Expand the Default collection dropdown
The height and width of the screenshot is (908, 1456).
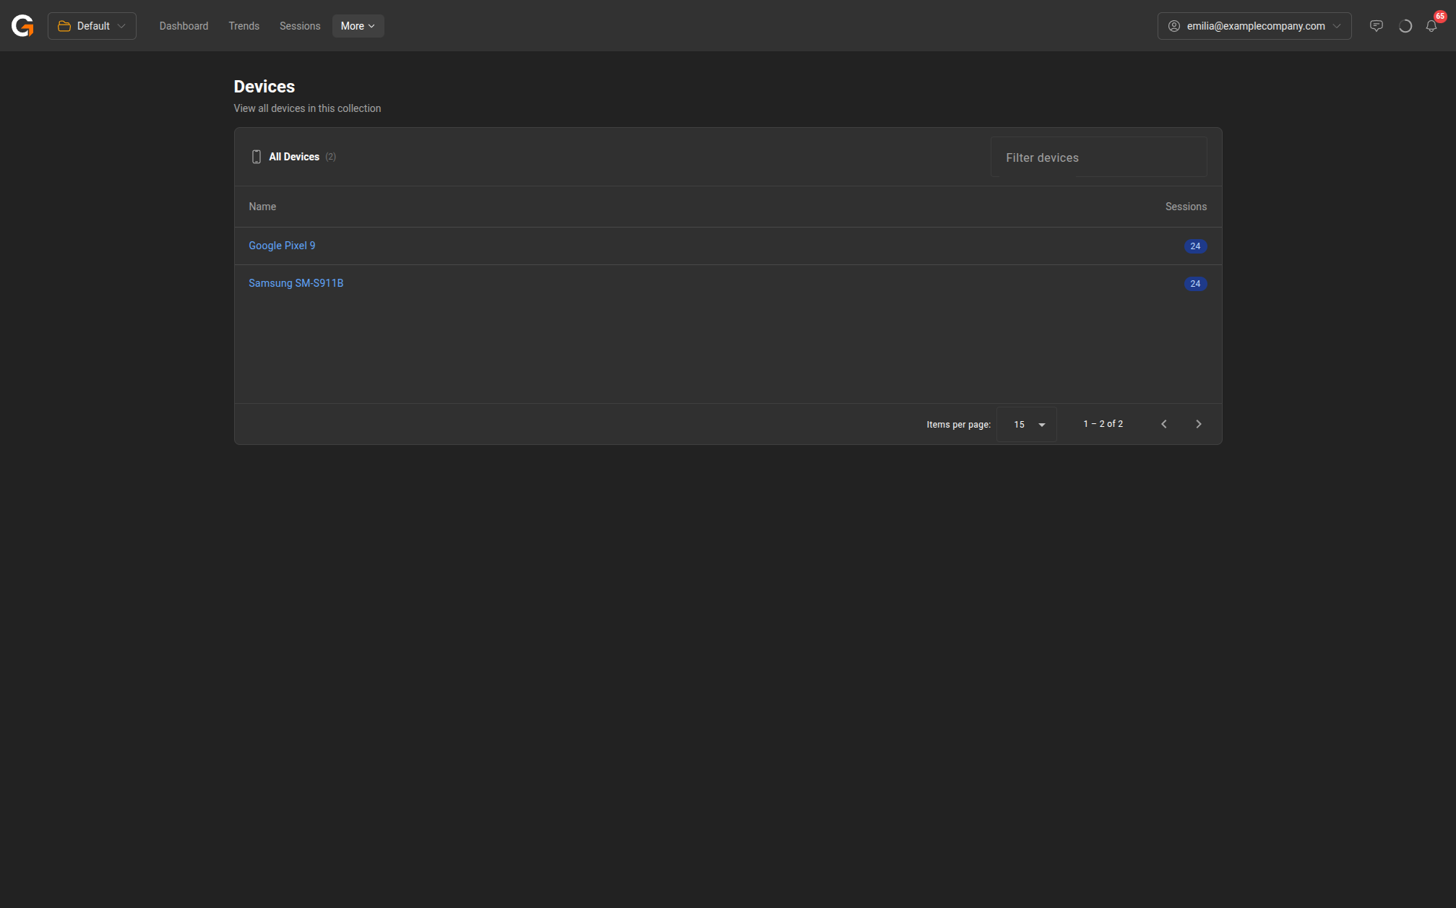(x=92, y=26)
